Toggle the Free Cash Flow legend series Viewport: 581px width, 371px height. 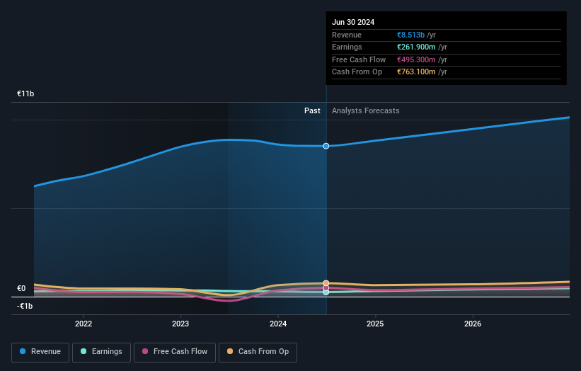(x=175, y=352)
